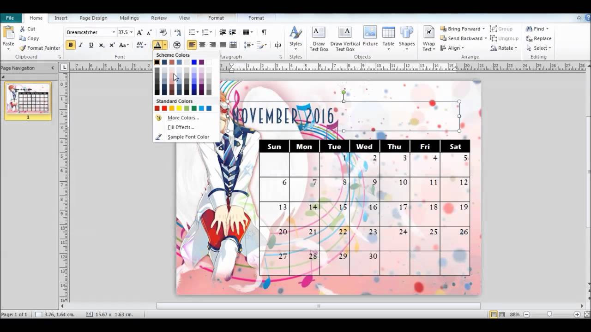Click the Format Painter

click(40, 48)
